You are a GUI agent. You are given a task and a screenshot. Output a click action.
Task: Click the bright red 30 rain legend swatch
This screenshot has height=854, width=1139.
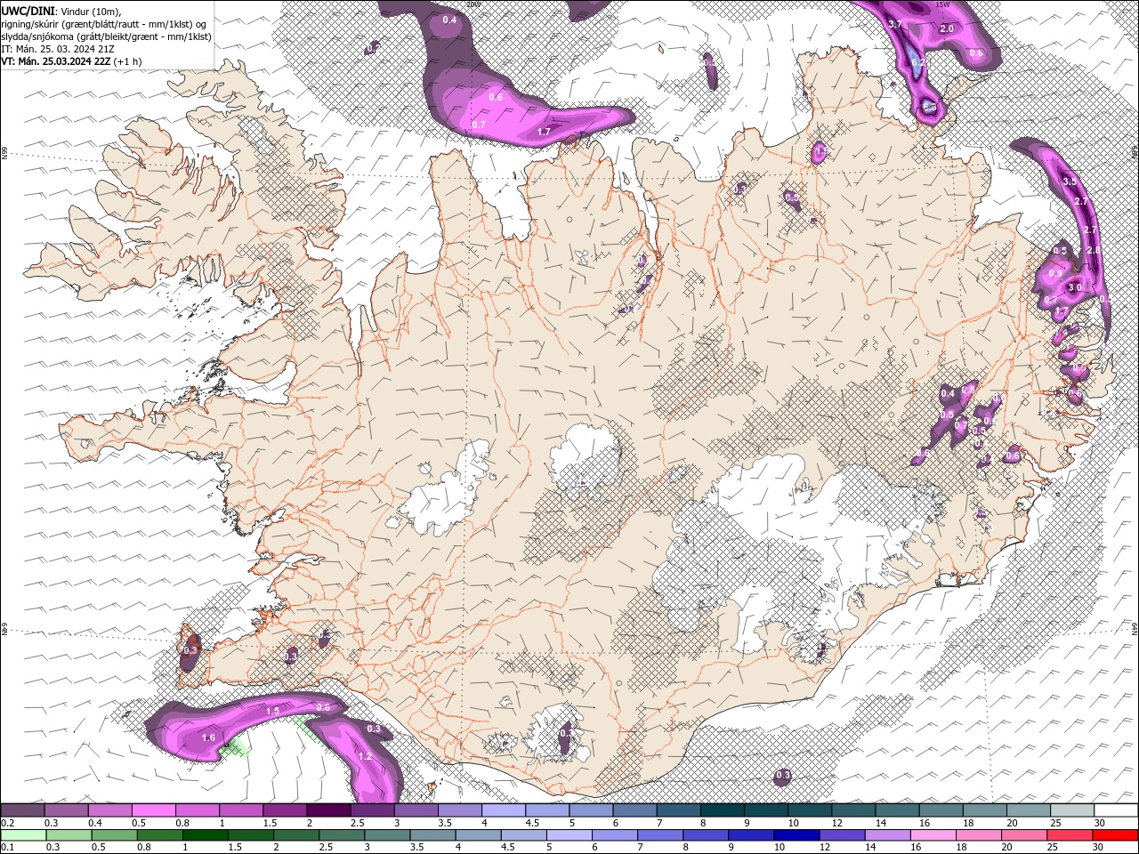pyautogui.click(x=1116, y=835)
